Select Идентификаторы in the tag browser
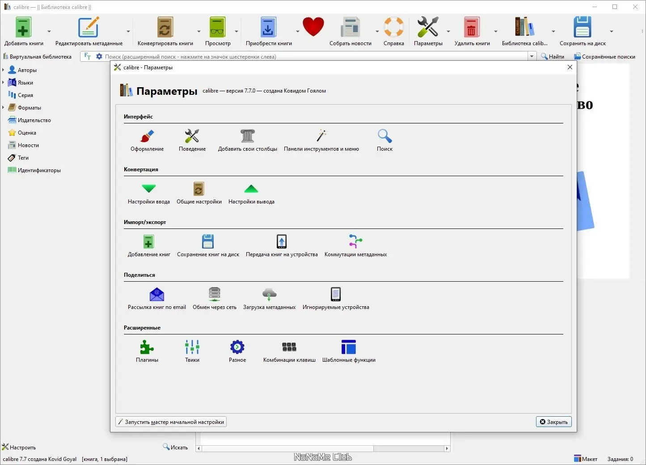Image resolution: width=646 pixels, height=465 pixels. [34, 170]
